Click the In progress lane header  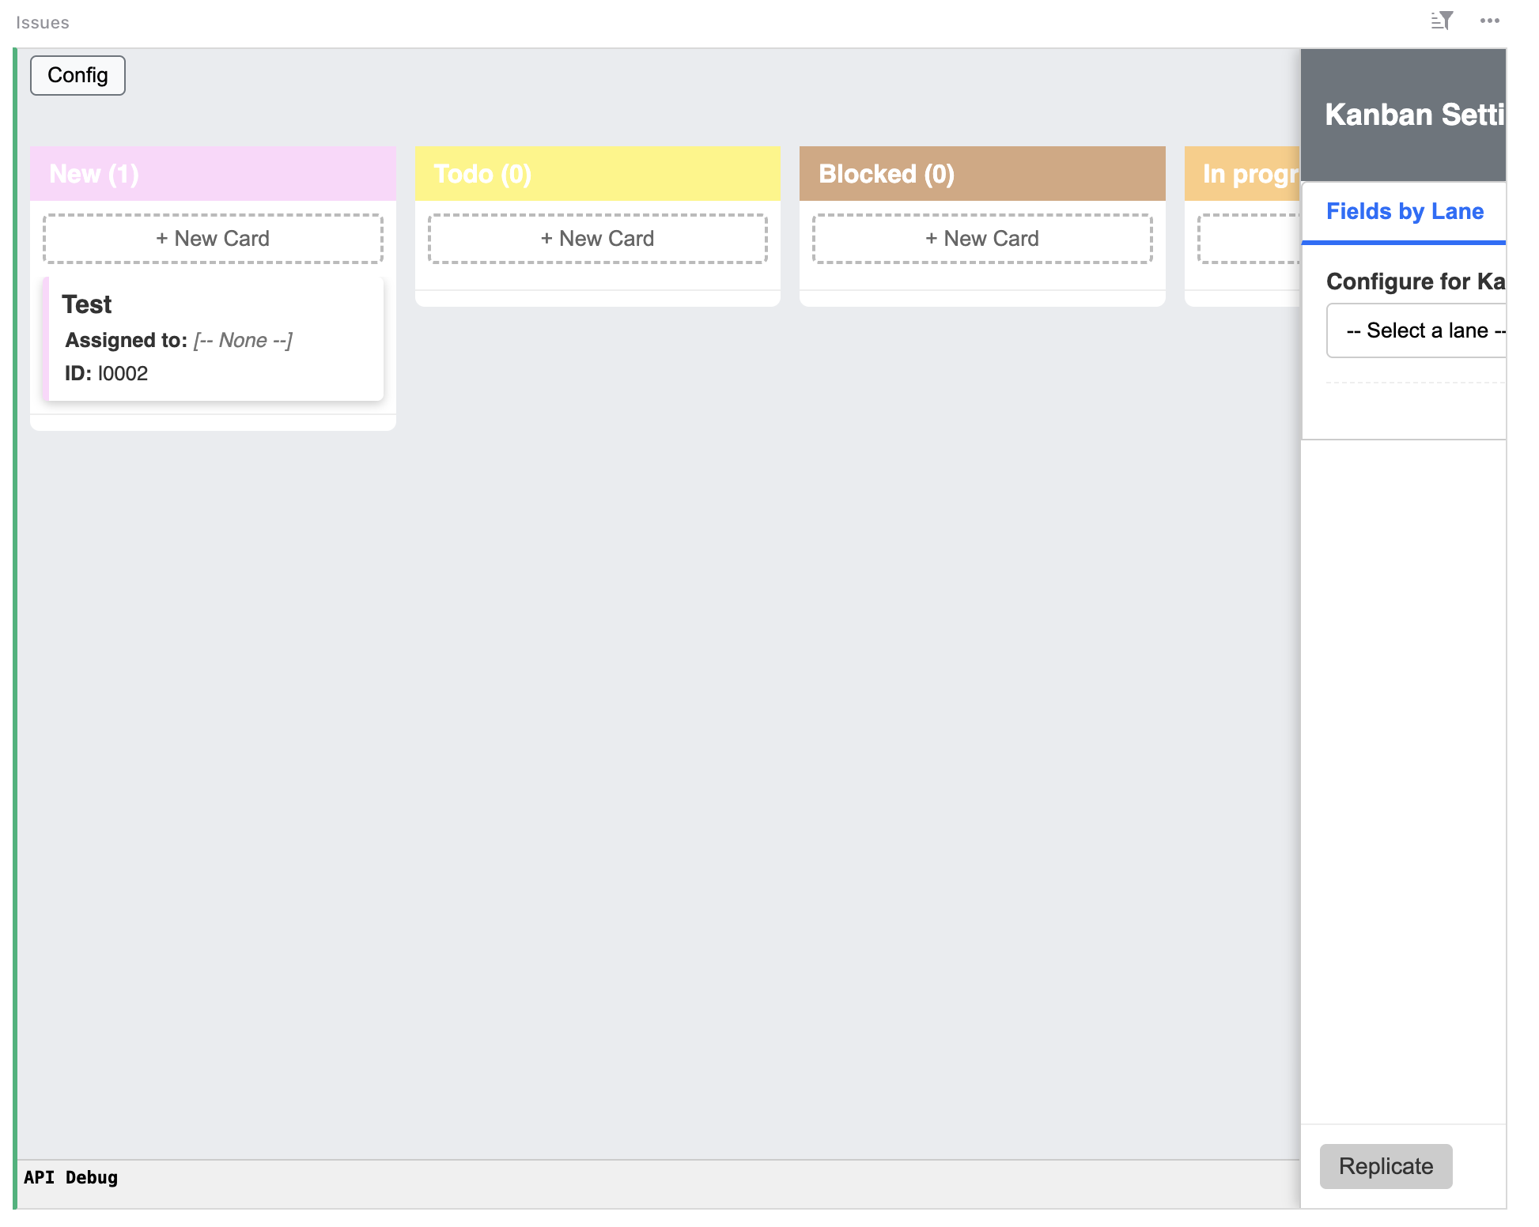pyautogui.click(x=1246, y=173)
